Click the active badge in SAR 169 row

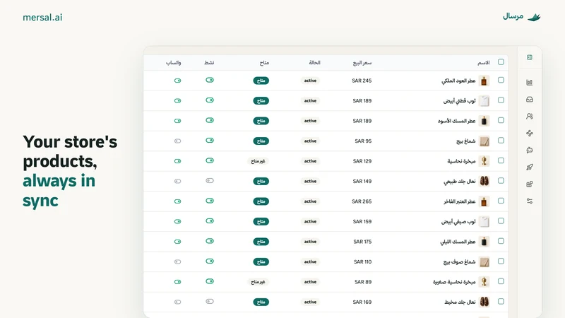click(x=310, y=302)
